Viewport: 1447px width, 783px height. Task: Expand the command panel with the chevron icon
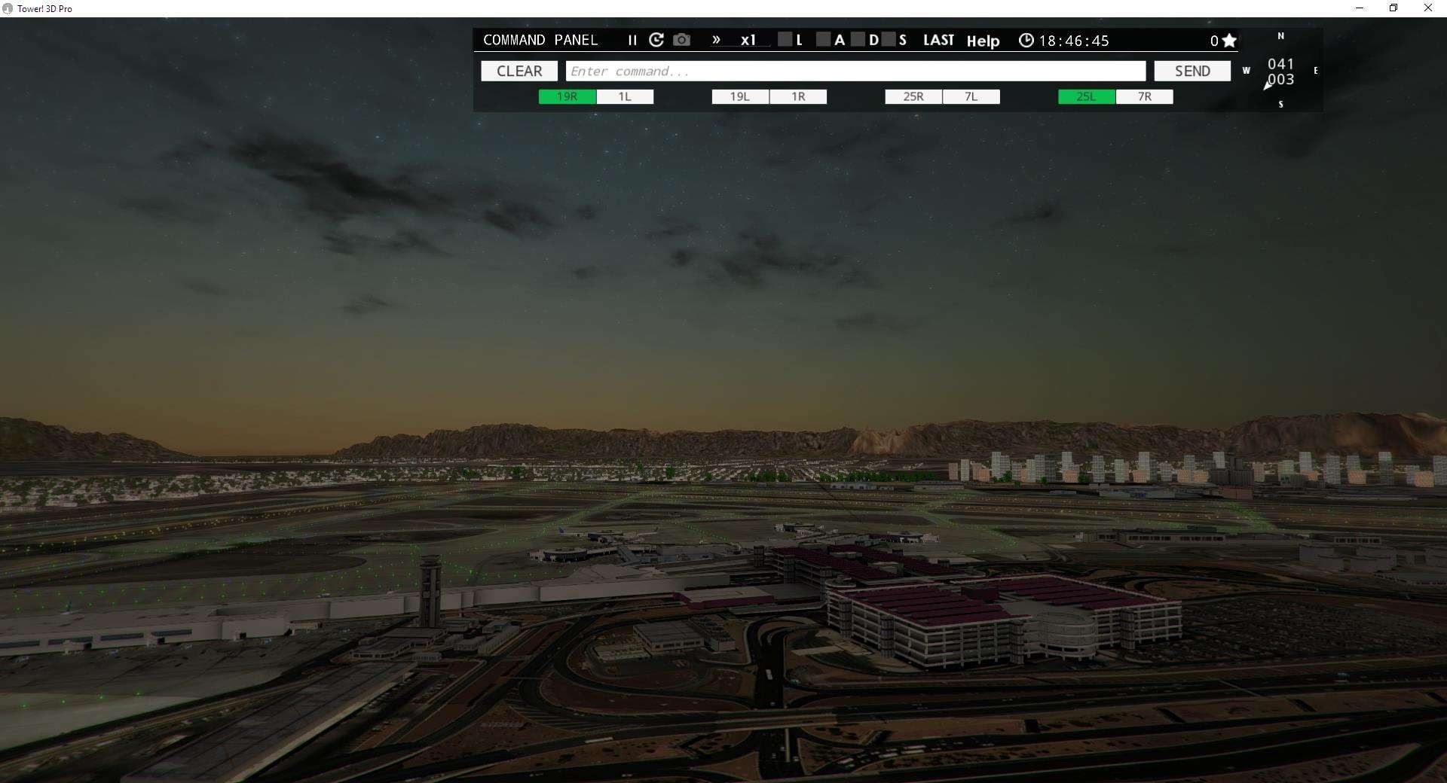pyautogui.click(x=716, y=40)
